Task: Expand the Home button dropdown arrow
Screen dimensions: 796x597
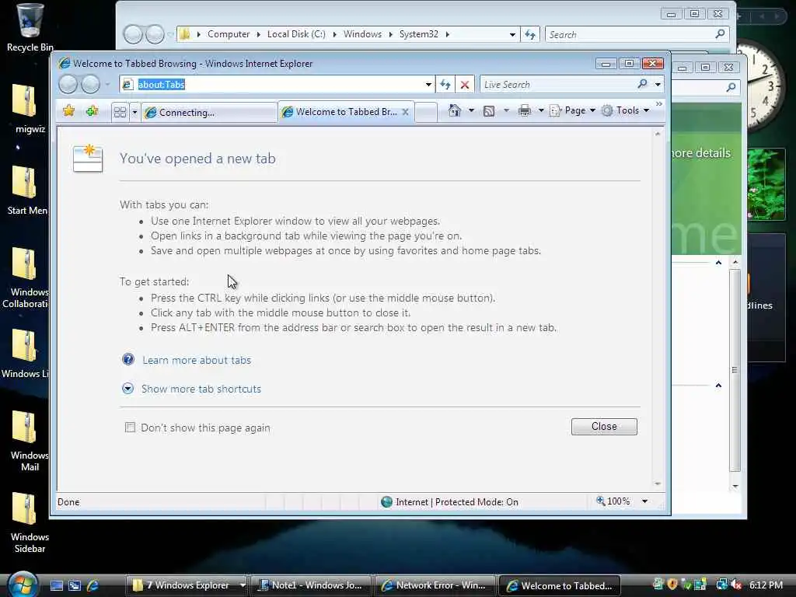Action: coord(471,110)
